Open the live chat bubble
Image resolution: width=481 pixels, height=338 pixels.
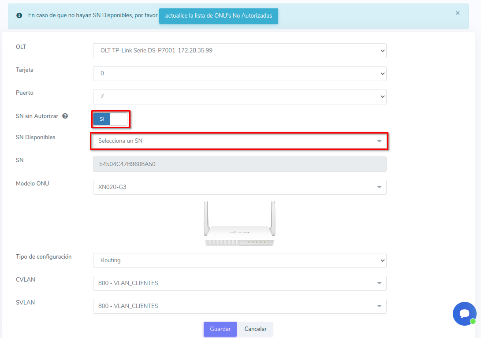464,314
